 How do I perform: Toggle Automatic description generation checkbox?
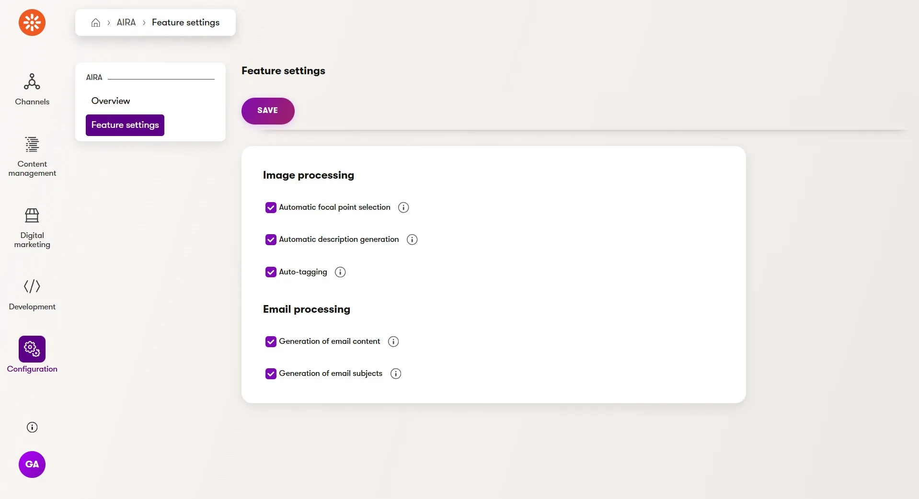pyautogui.click(x=271, y=239)
